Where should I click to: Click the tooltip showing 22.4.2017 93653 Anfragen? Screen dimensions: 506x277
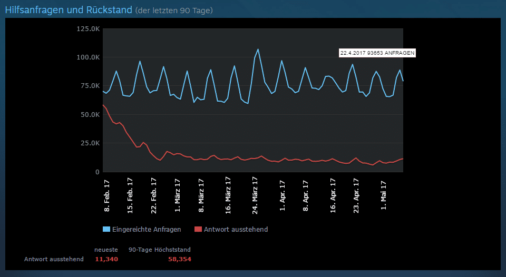(377, 53)
